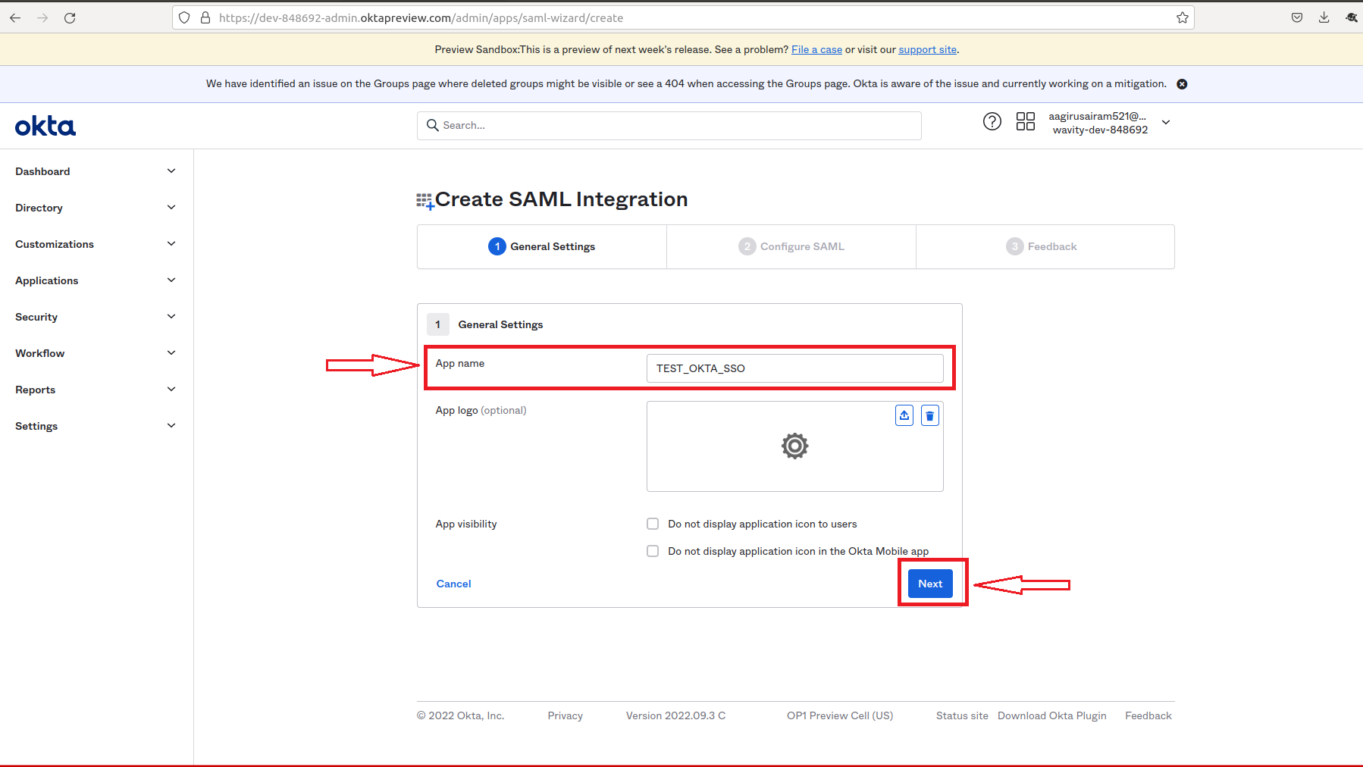The image size is (1363, 767).
Task: Expand the account menu chevron
Action: (x=1166, y=122)
